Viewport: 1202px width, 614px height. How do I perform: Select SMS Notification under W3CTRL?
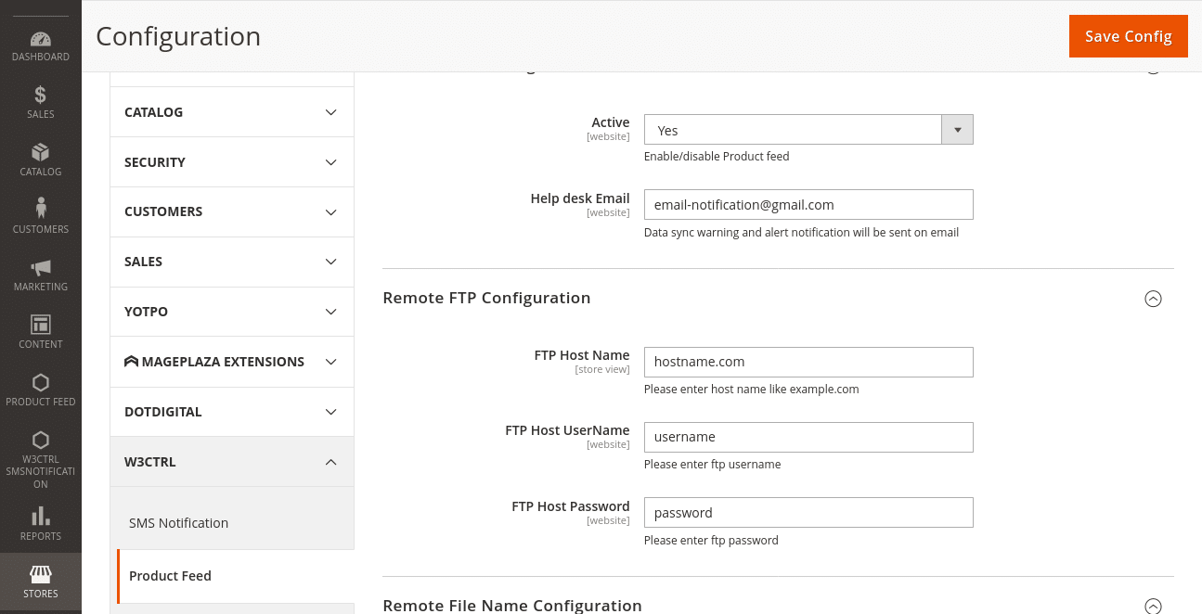tap(178, 522)
